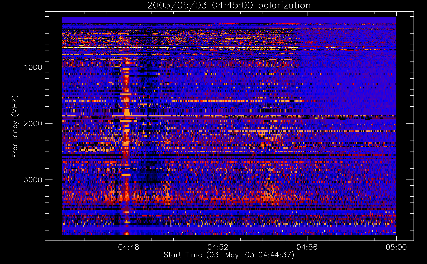Screen dimensions: 427x264
Task: Select the 04:52 time tick label
Action: [218, 247]
